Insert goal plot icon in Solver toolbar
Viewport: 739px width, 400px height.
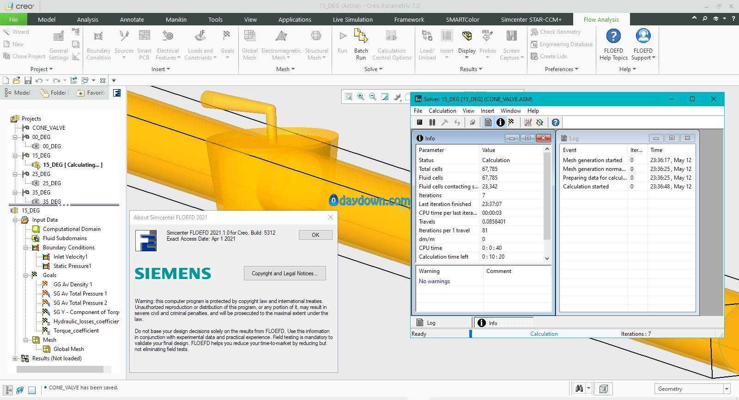(527, 122)
